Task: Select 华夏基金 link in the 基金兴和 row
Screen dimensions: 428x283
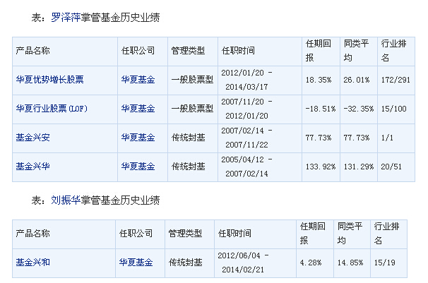Action: point(136,263)
